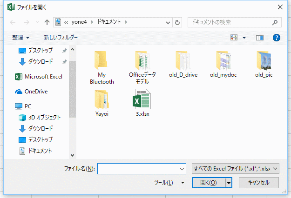Click the 開く(O) button
Screen dimensions: 291x198
pos(209,183)
